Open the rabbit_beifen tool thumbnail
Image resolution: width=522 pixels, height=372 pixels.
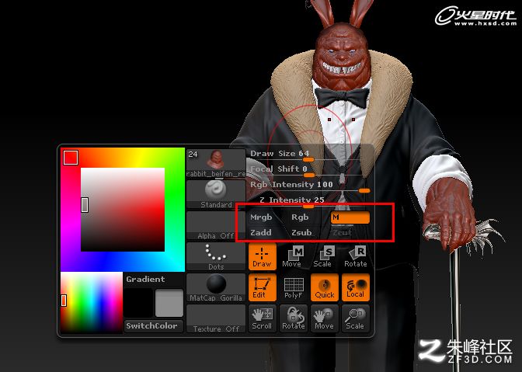216,163
